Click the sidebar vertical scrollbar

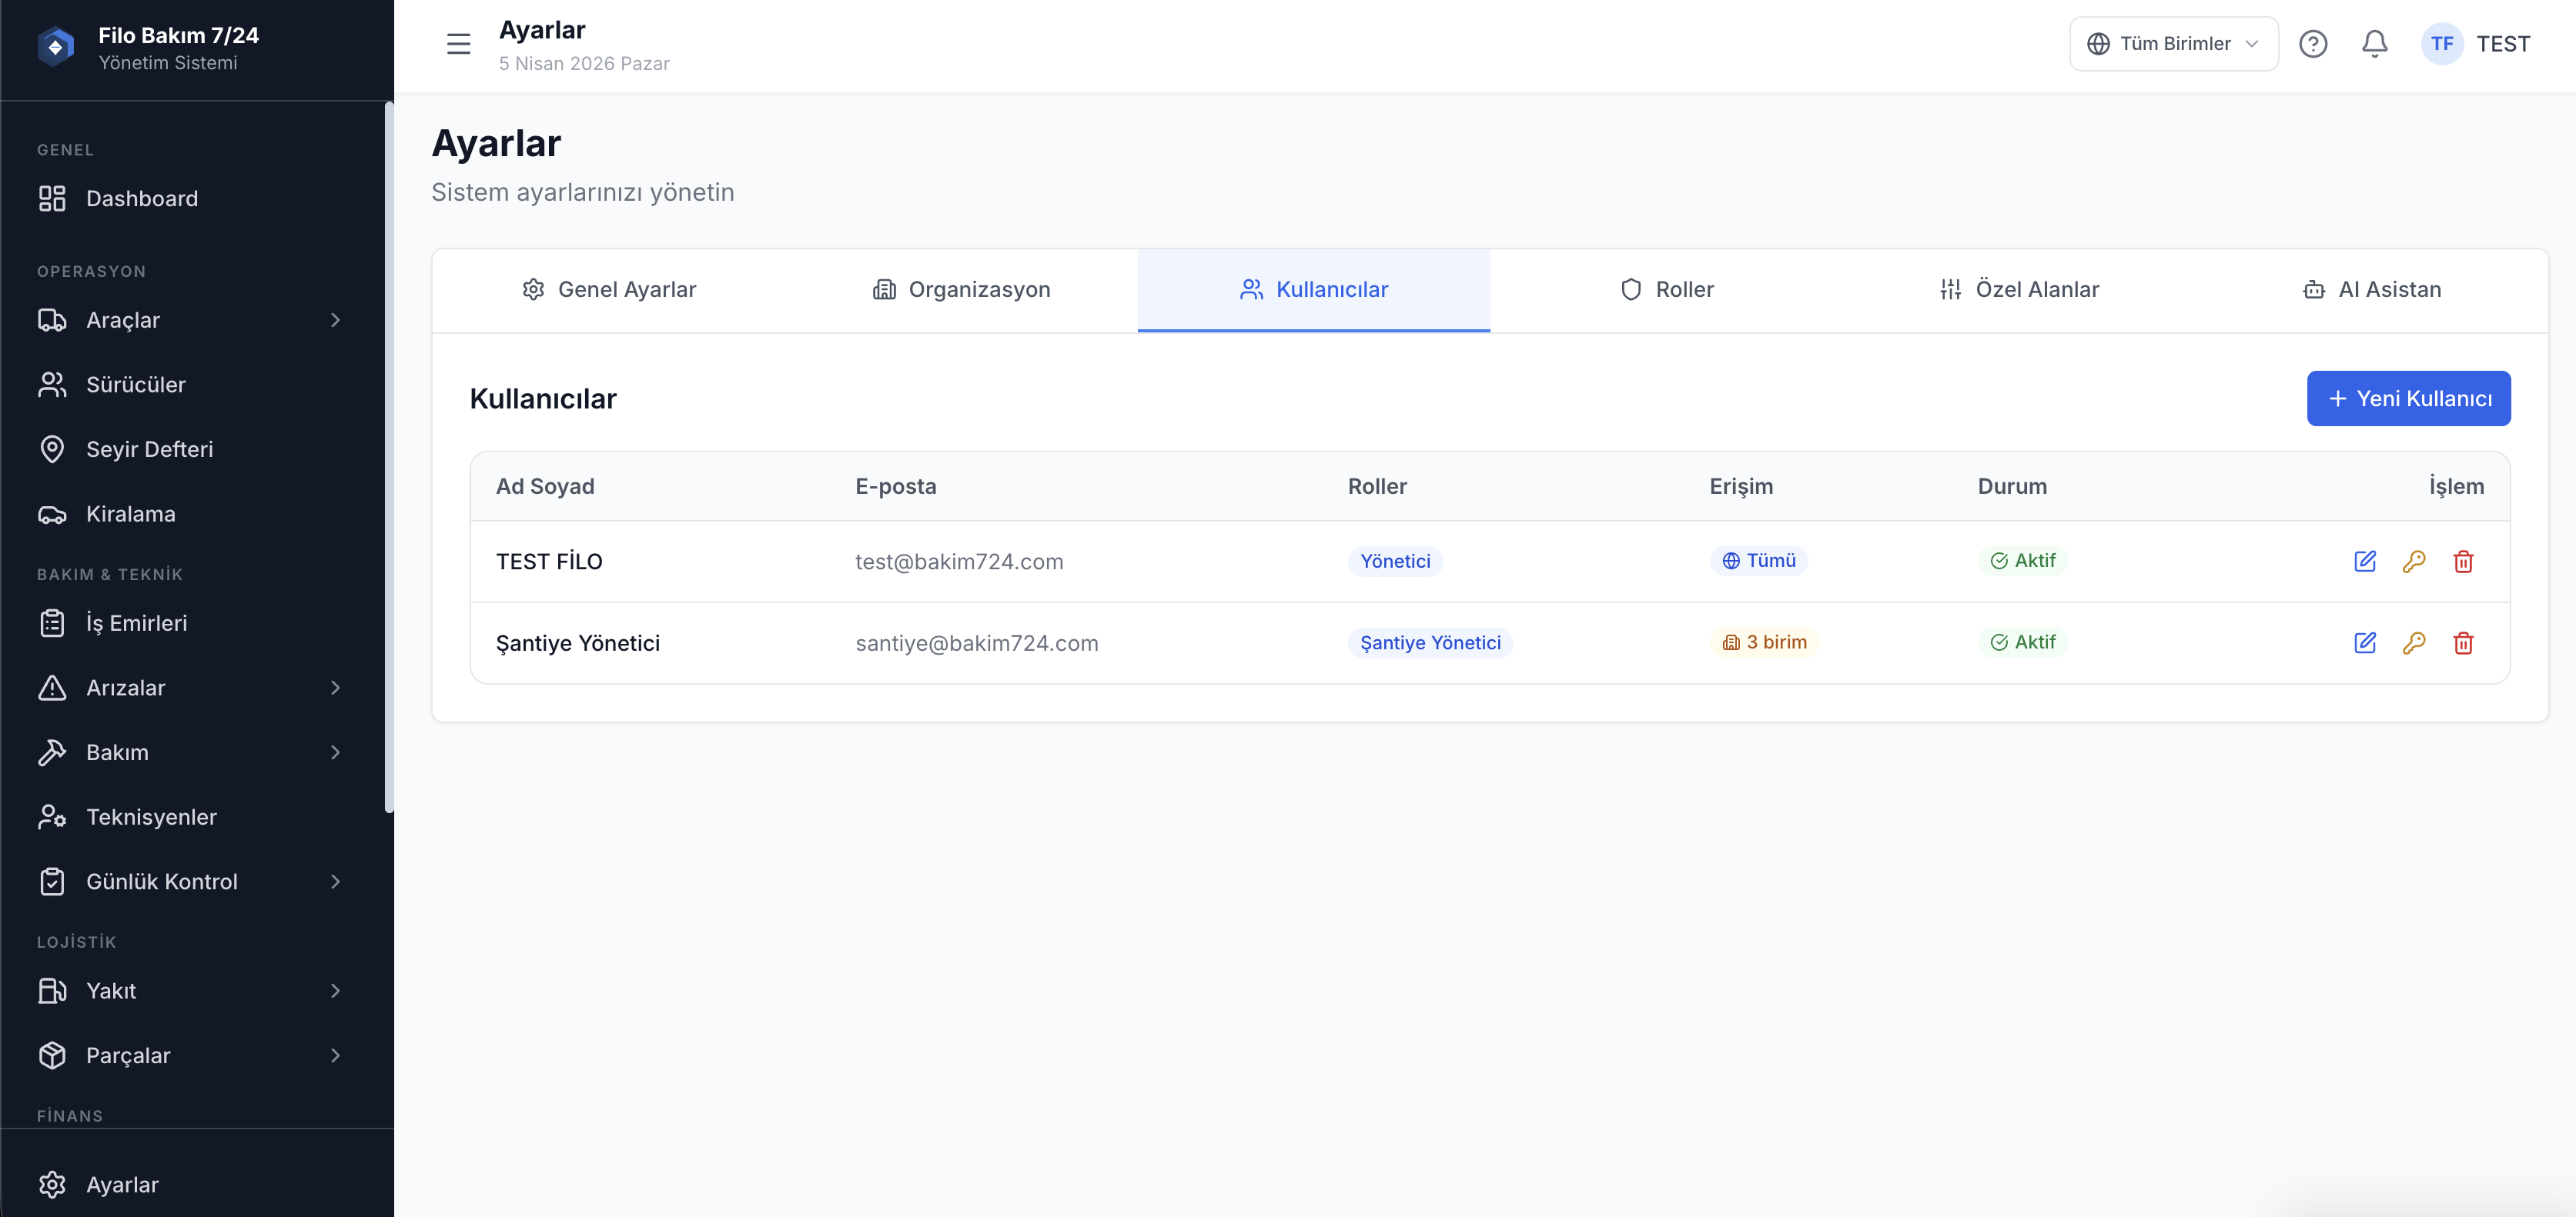click(x=388, y=459)
